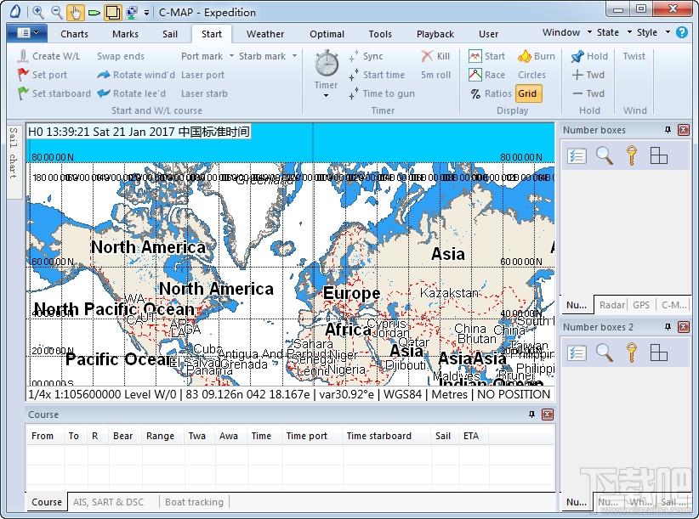Click the minus Twd button

tap(588, 93)
